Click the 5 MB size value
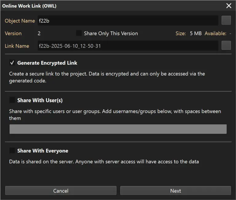 tap(195, 33)
